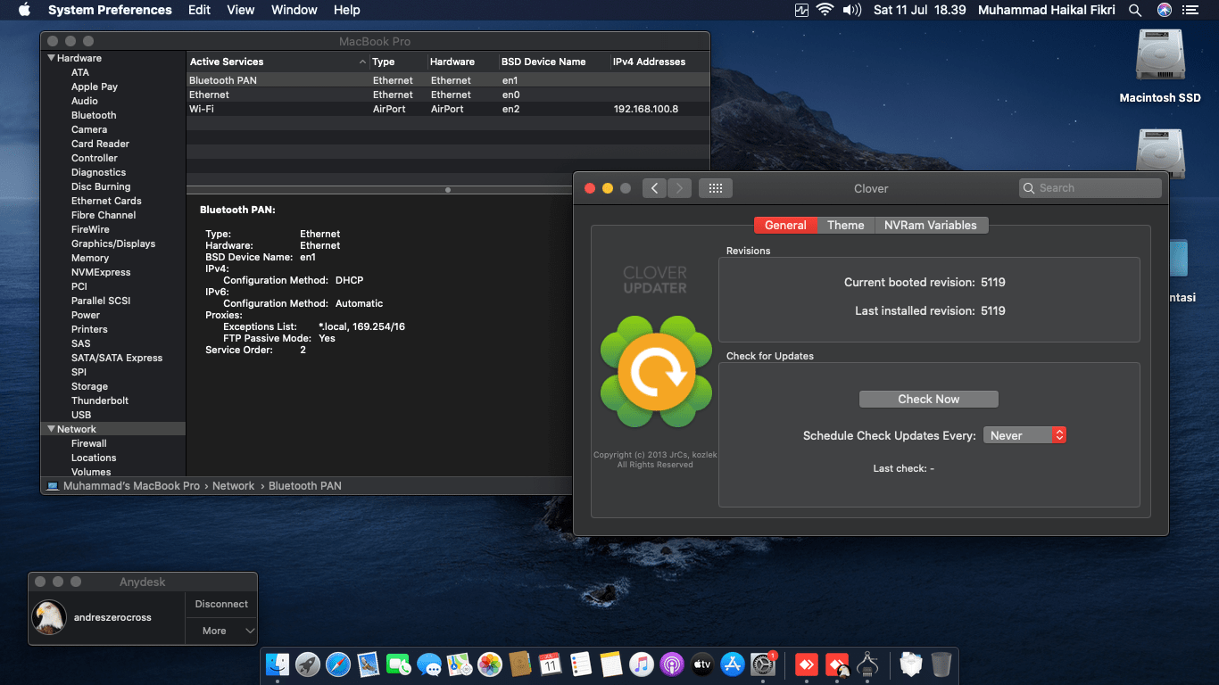Select Apple Pay in Hardware list
Image resolution: width=1219 pixels, height=685 pixels.
click(95, 87)
